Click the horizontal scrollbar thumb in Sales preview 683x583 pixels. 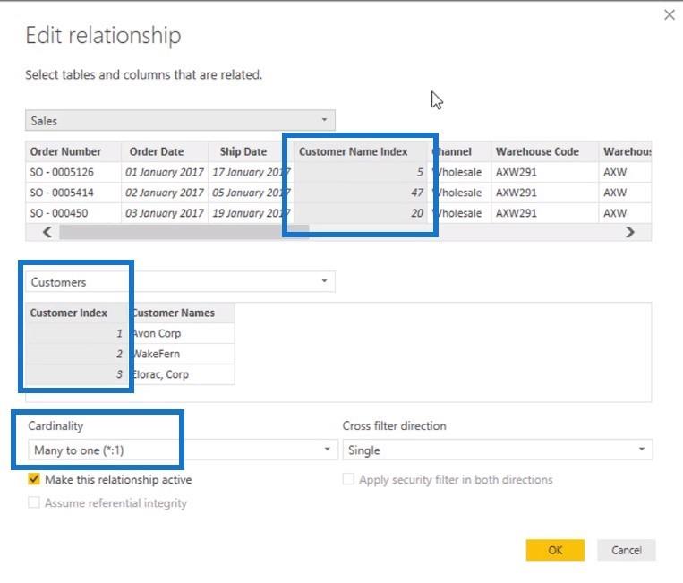point(184,232)
